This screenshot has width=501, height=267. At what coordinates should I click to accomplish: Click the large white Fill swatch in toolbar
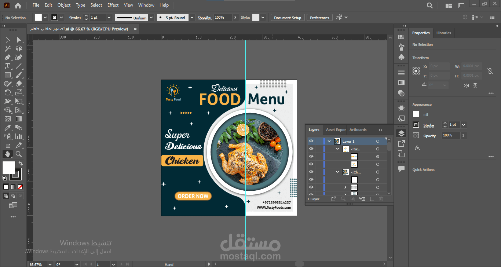[x=9, y=168]
